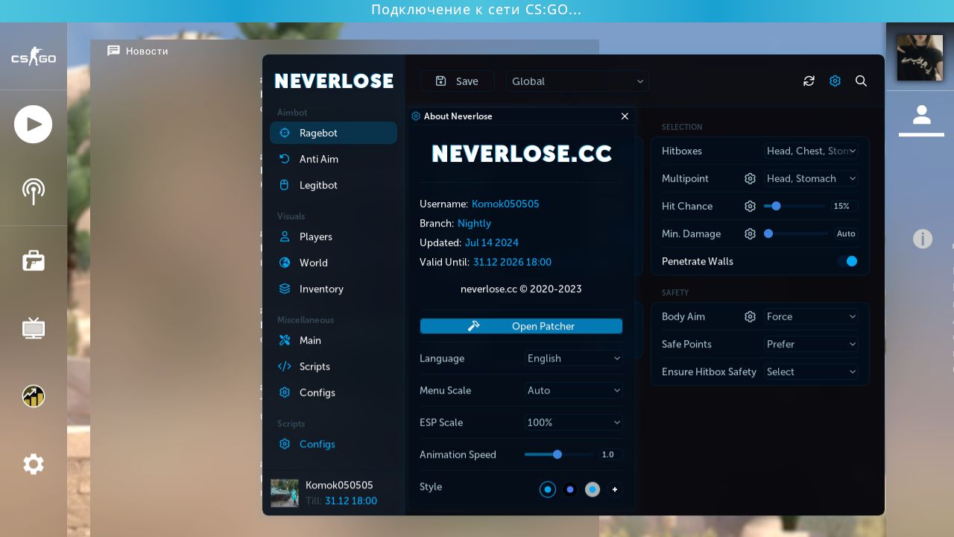Open the broadcast antenna icon in sidebar
Viewport: 954px width, 537px height.
click(x=33, y=191)
